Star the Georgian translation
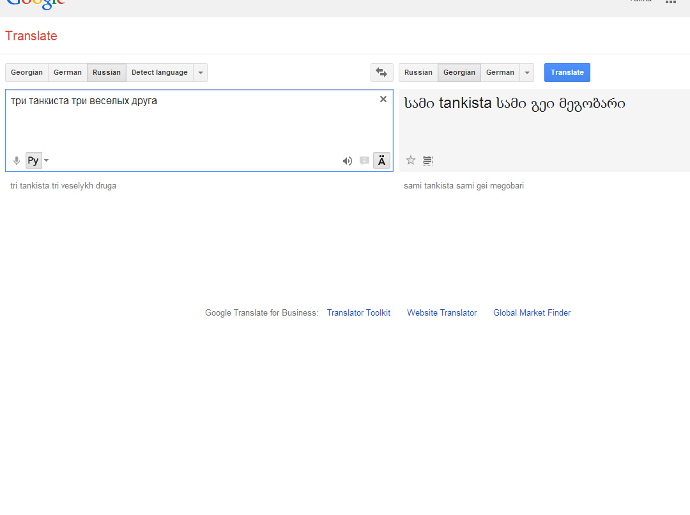690x515 pixels. [411, 160]
